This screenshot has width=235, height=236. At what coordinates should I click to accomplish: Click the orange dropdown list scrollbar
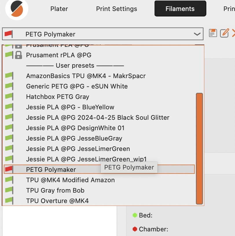tap(199, 149)
